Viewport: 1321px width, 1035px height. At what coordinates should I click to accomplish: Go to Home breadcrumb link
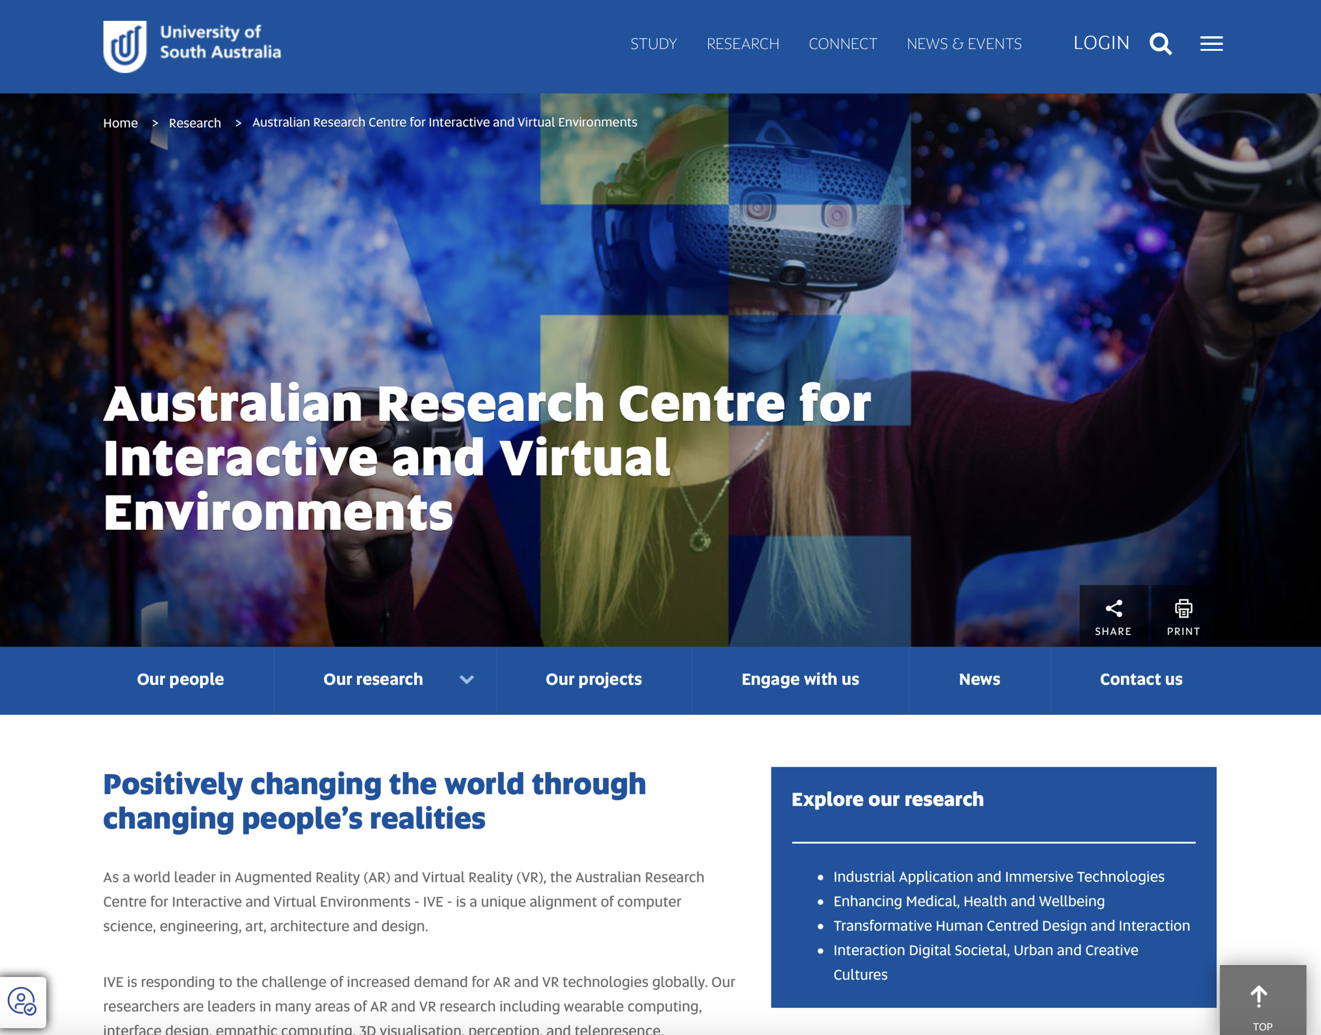click(x=120, y=123)
